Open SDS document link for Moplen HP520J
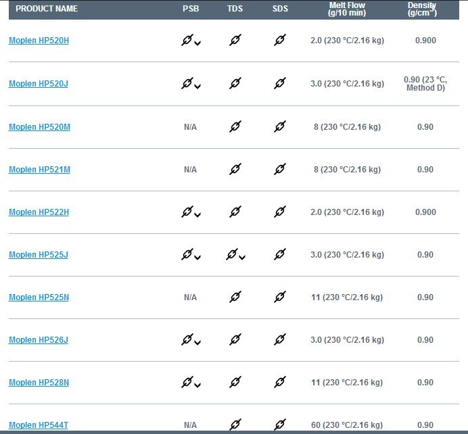The width and height of the screenshot is (468, 434). [280, 83]
